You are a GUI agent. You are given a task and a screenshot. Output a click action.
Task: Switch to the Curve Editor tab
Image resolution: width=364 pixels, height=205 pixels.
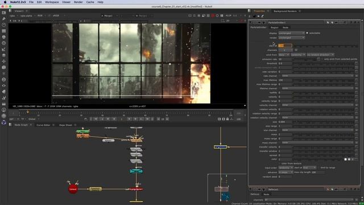[x=43, y=125]
